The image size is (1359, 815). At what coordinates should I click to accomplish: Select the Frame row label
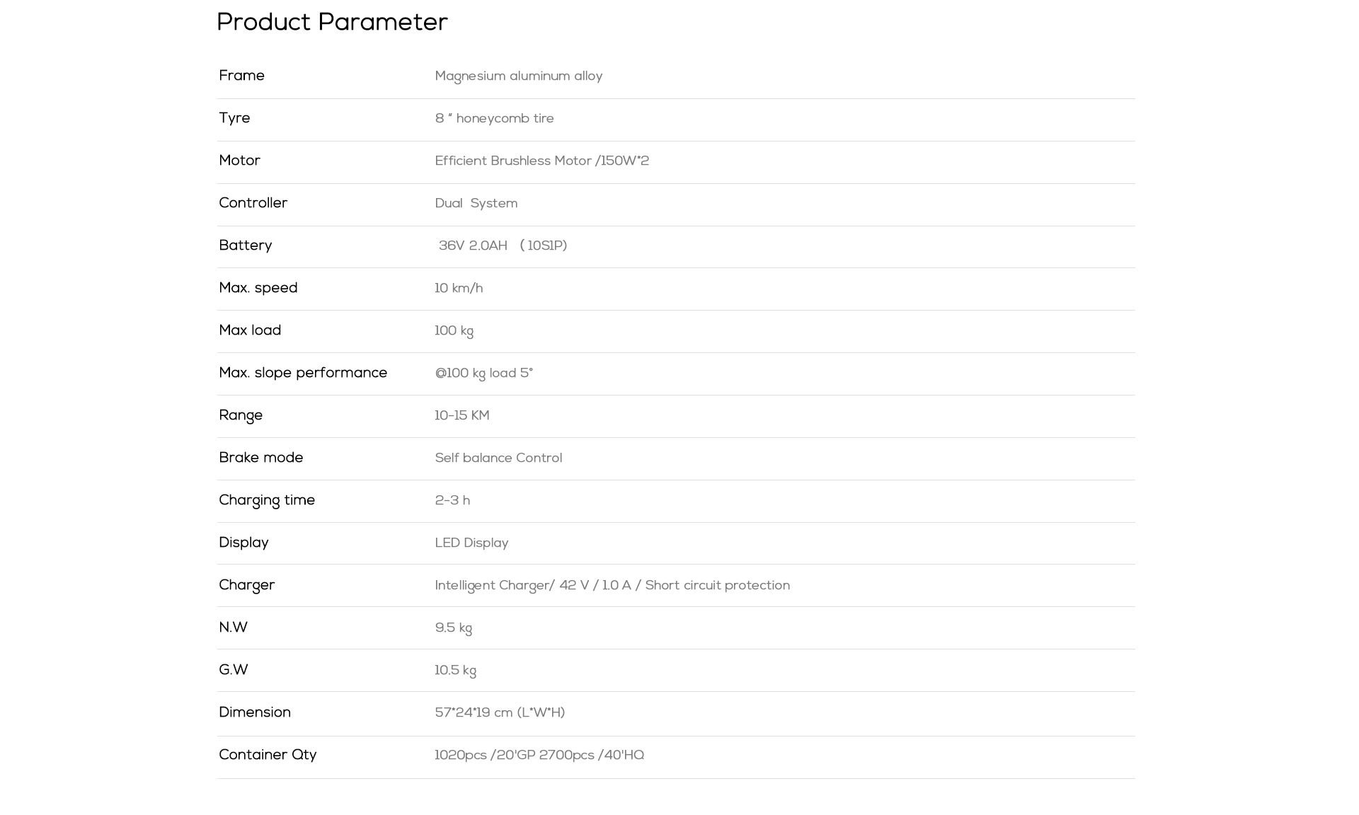(x=241, y=76)
